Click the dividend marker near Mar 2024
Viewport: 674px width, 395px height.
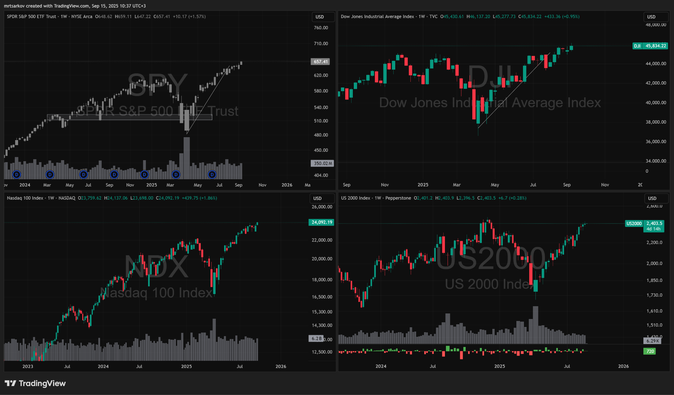(50, 175)
